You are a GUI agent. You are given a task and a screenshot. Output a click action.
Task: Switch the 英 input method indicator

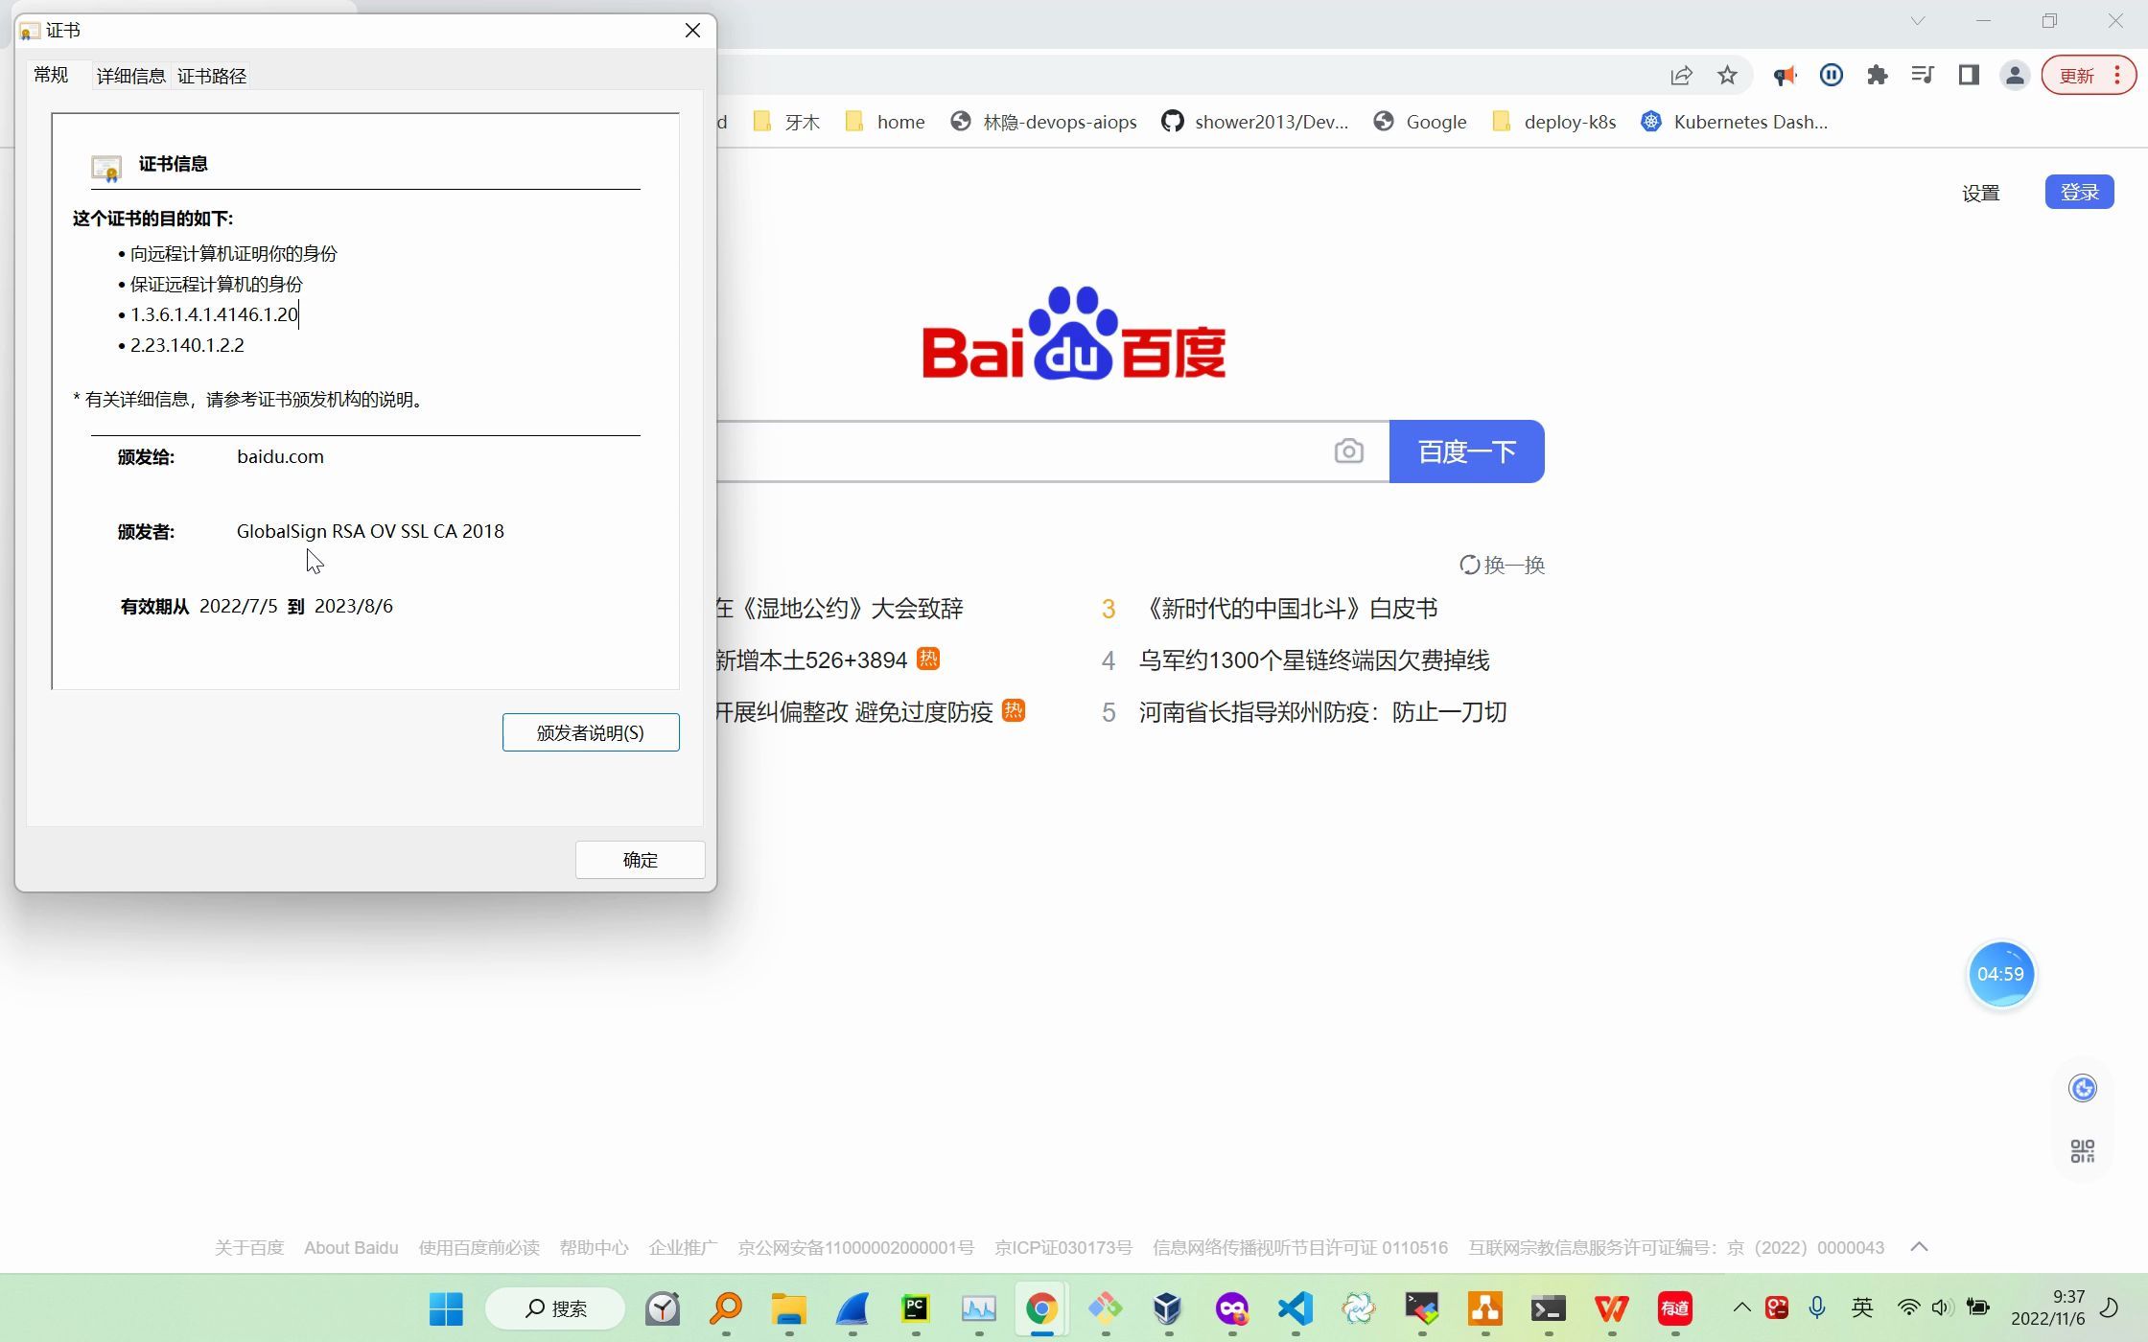1862,1307
